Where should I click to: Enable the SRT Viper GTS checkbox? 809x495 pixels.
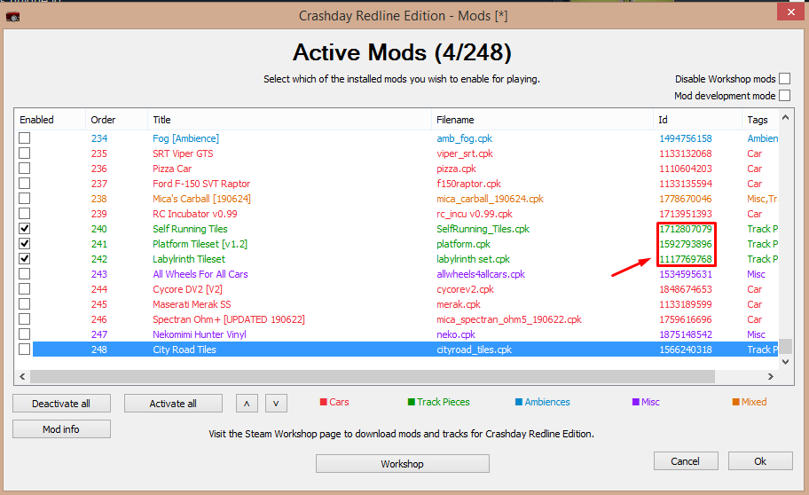[24, 153]
